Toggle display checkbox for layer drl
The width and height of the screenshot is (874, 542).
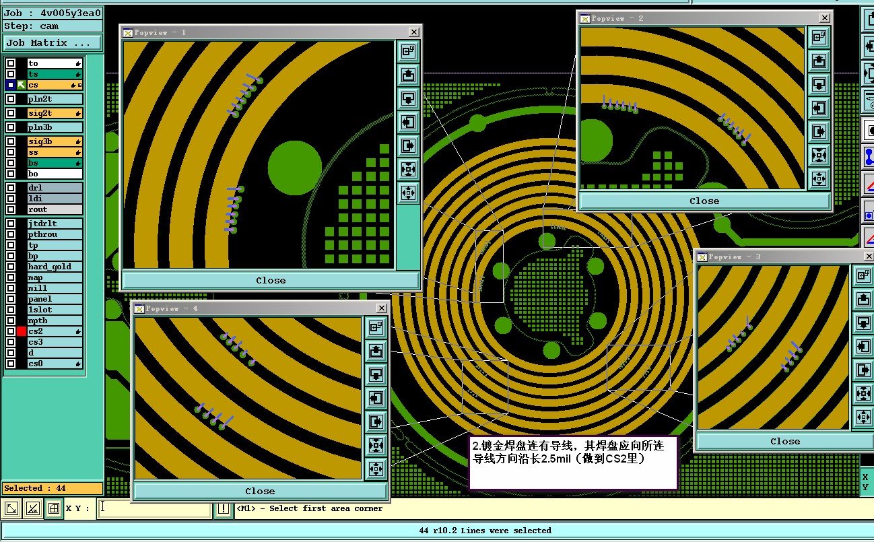pyautogui.click(x=11, y=188)
